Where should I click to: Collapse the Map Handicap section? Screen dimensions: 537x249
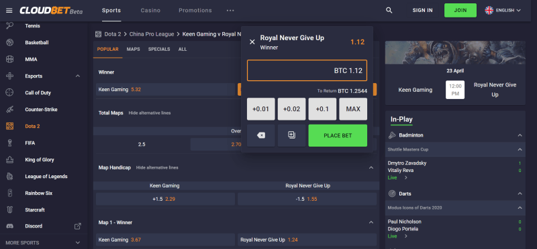371,168
